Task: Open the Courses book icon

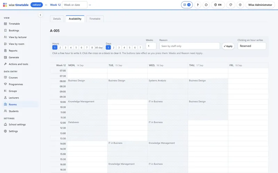Action: (x=6, y=77)
